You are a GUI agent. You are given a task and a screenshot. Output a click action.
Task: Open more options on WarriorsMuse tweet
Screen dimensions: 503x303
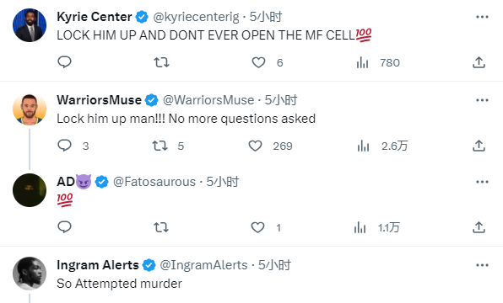tap(482, 100)
